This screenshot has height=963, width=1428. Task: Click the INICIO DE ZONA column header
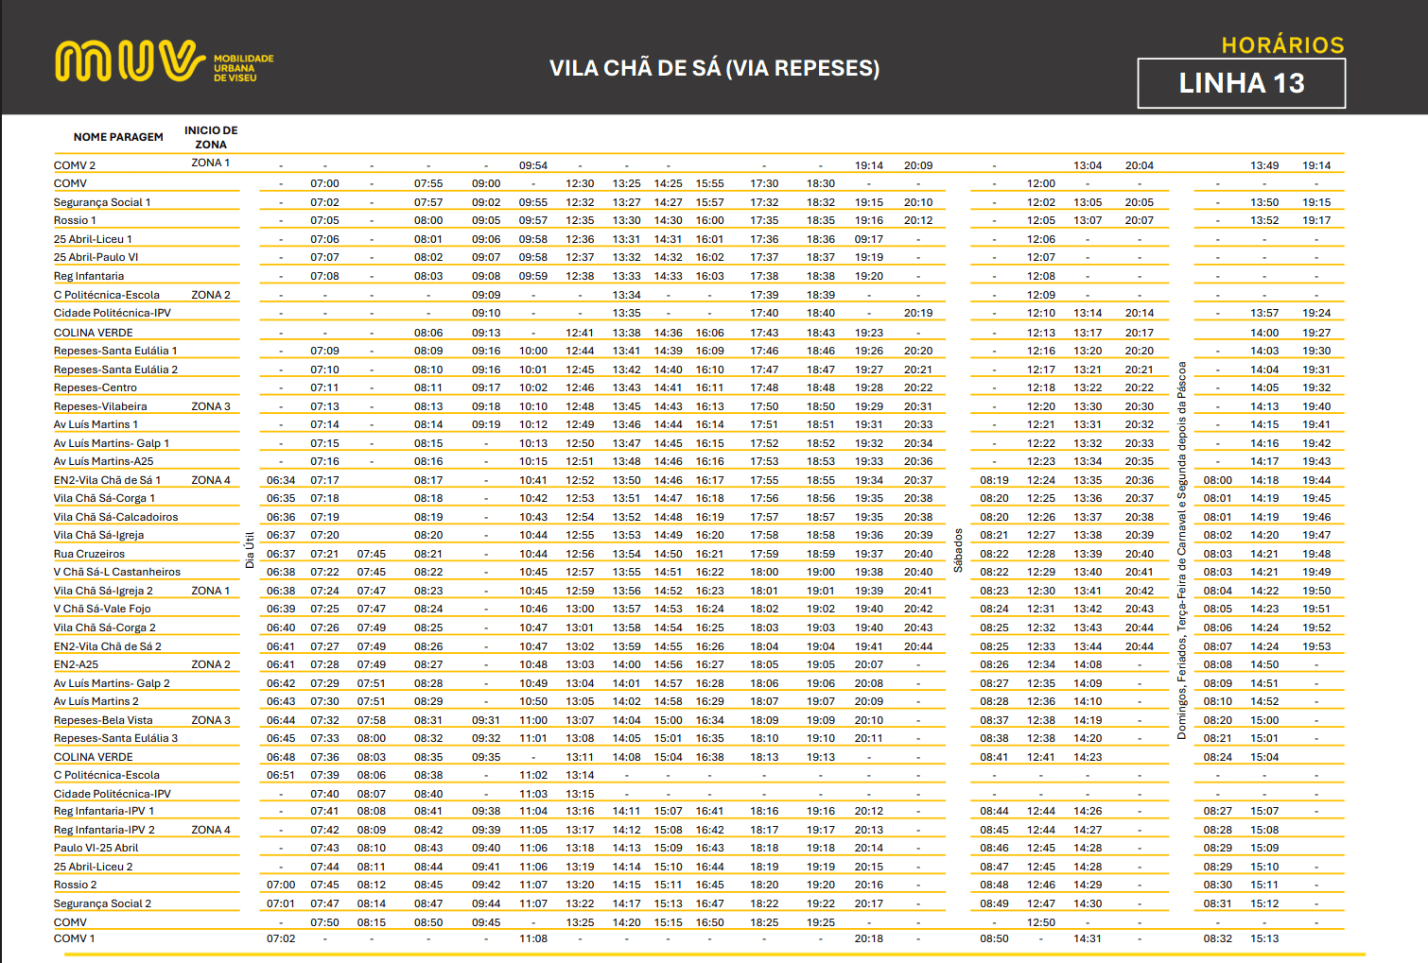[x=211, y=137]
